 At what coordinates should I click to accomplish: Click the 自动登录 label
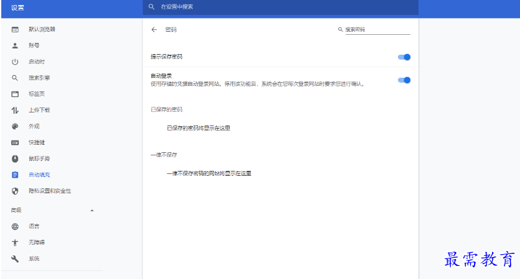(161, 76)
